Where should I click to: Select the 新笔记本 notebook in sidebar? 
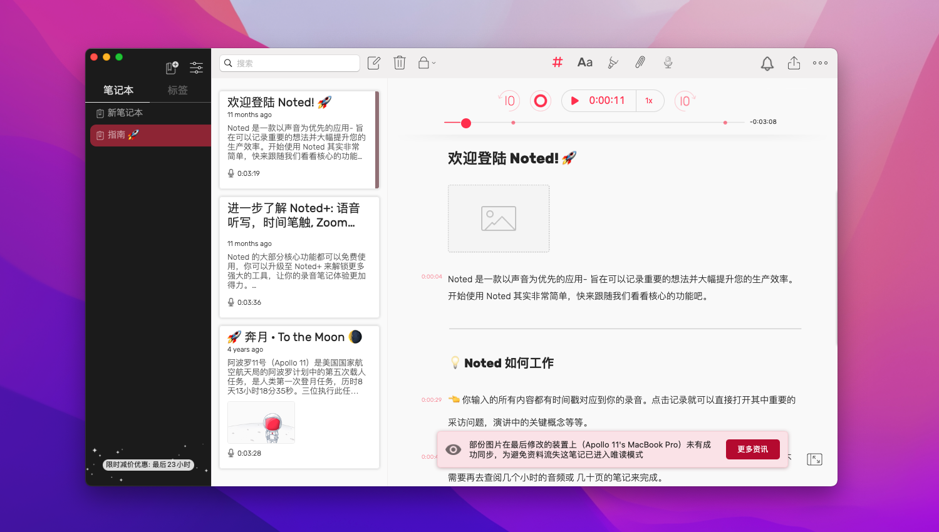125,113
